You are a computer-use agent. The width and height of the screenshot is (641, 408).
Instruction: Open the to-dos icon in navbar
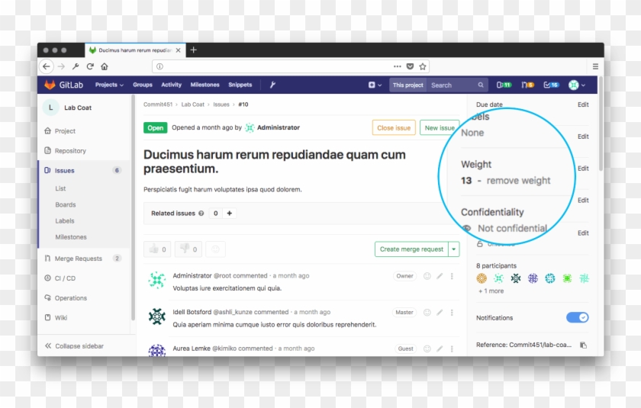[x=552, y=85]
